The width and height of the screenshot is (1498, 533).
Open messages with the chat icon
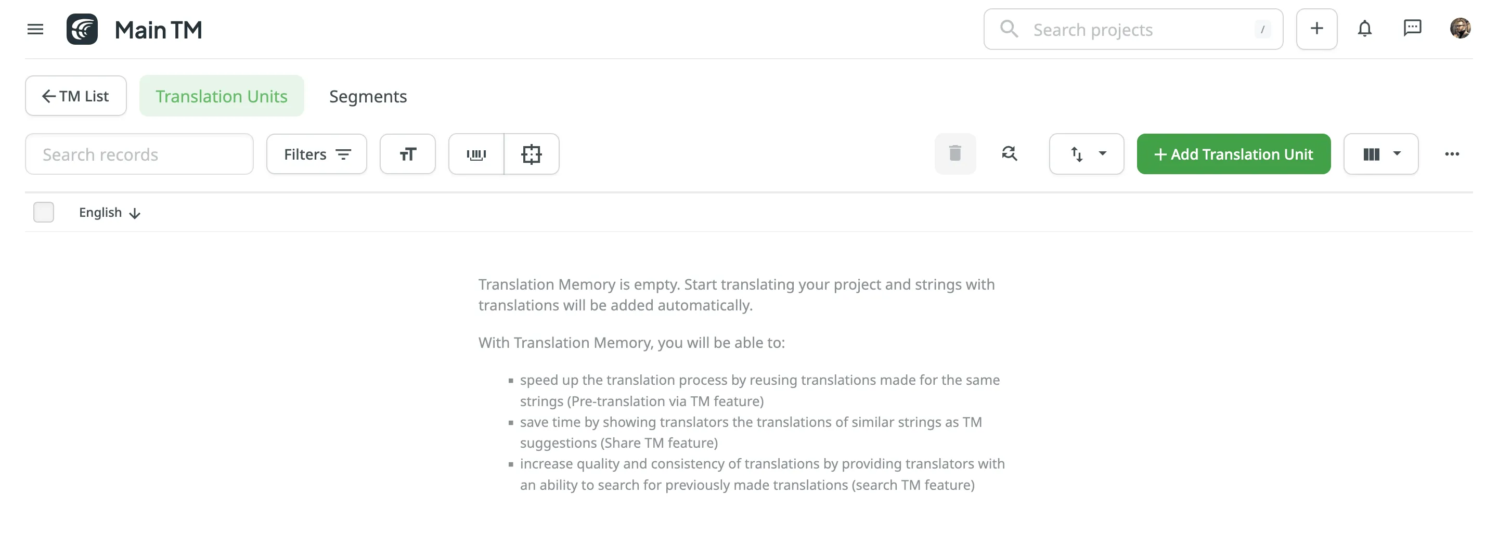(x=1413, y=28)
